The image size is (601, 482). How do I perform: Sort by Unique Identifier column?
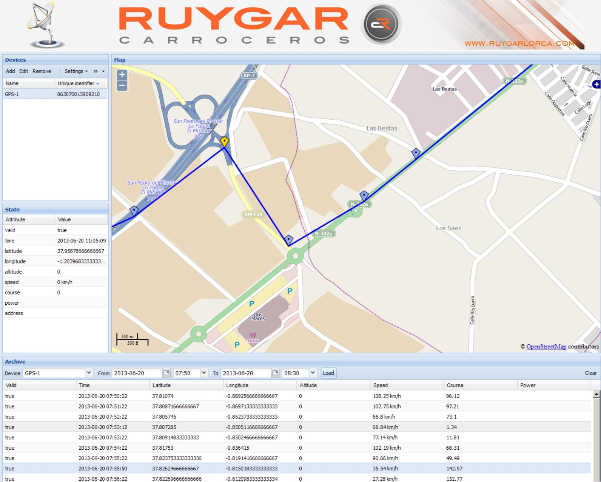click(76, 84)
